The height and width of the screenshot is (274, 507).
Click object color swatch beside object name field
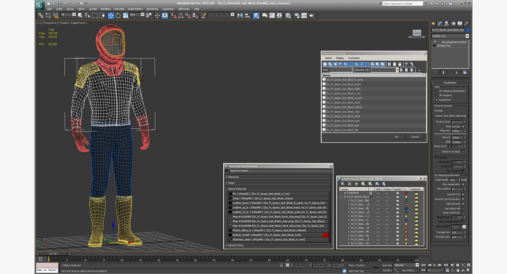(468, 30)
